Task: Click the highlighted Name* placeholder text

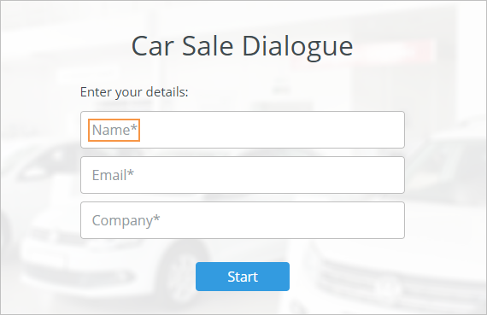Action: point(114,130)
